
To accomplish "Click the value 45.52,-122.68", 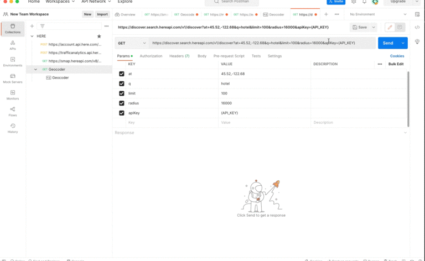I will click(x=233, y=74).
